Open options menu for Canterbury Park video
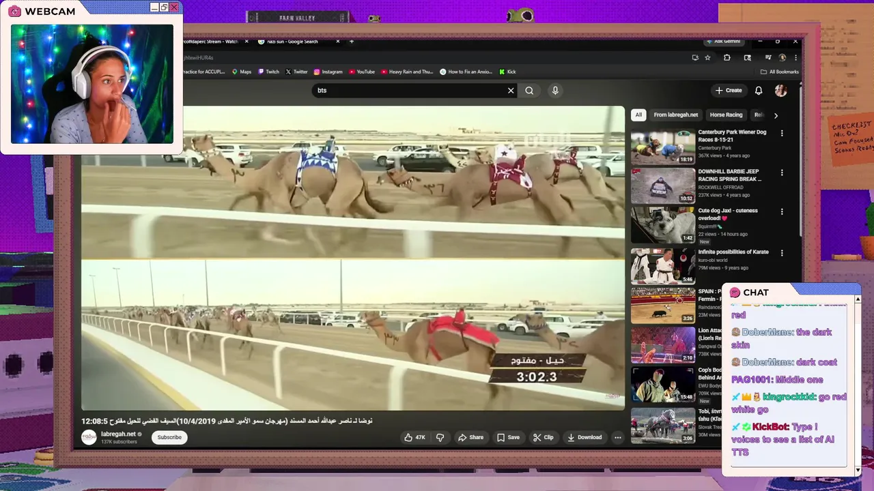874x491 pixels. (x=782, y=134)
